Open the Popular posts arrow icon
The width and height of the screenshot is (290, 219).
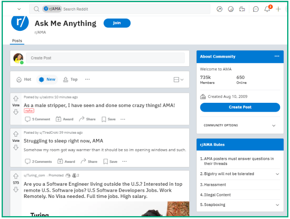coord(219,9)
